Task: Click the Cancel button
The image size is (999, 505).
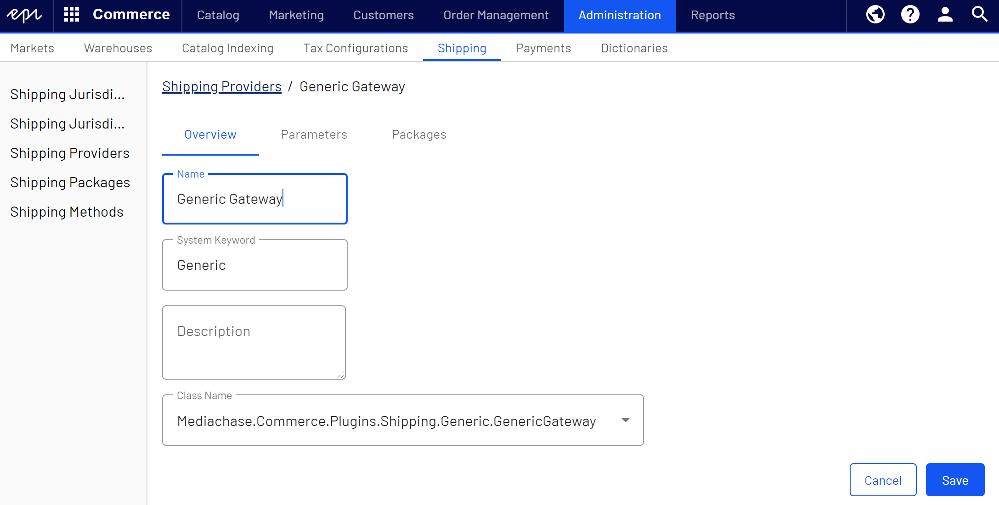Action: pos(883,480)
